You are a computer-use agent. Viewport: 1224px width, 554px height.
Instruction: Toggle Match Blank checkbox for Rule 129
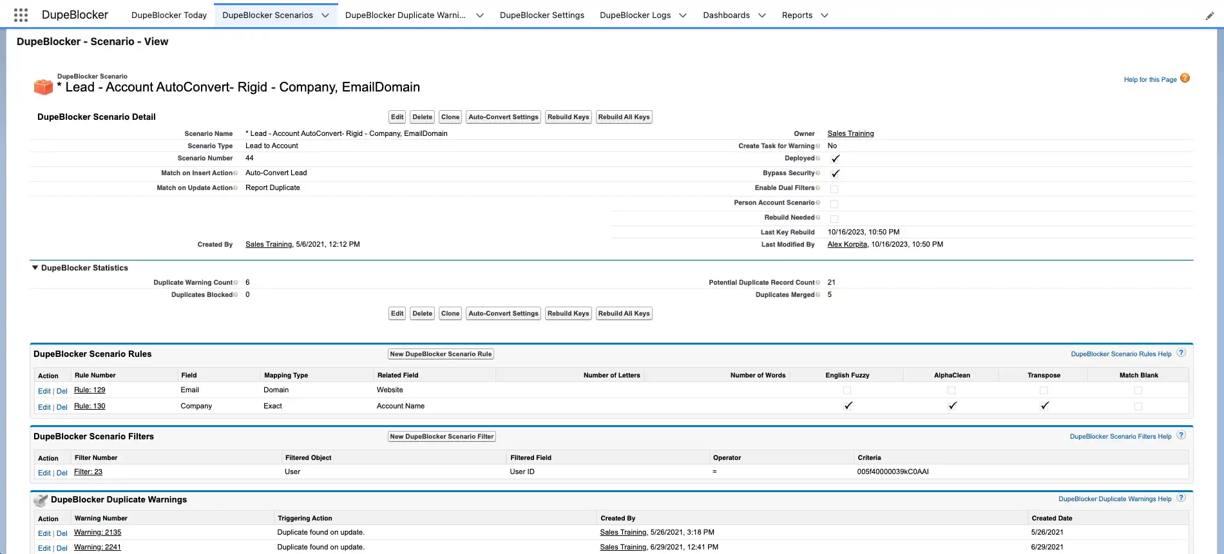click(x=1138, y=390)
